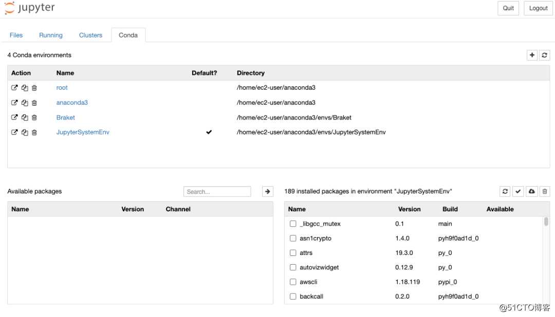This screenshot has height=317, width=555.
Task: Delete the anaconda3 environment
Action: pos(34,103)
